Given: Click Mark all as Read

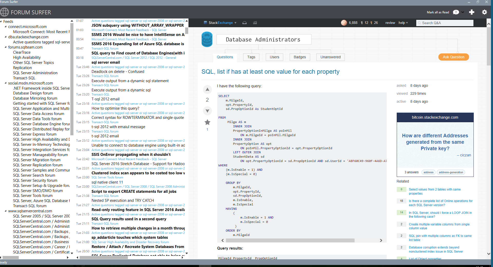Looking at the screenshot, I should pyautogui.click(x=438, y=12).
